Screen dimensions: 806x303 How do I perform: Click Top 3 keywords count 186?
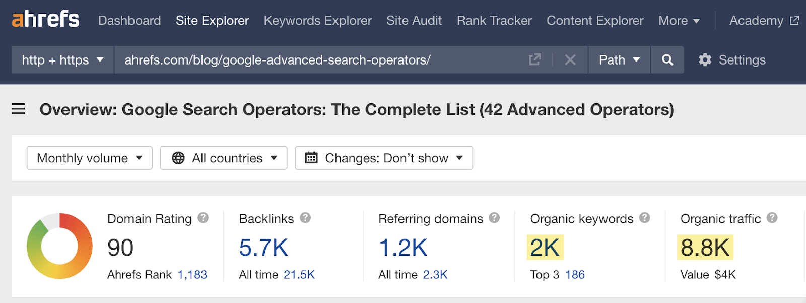coord(575,275)
